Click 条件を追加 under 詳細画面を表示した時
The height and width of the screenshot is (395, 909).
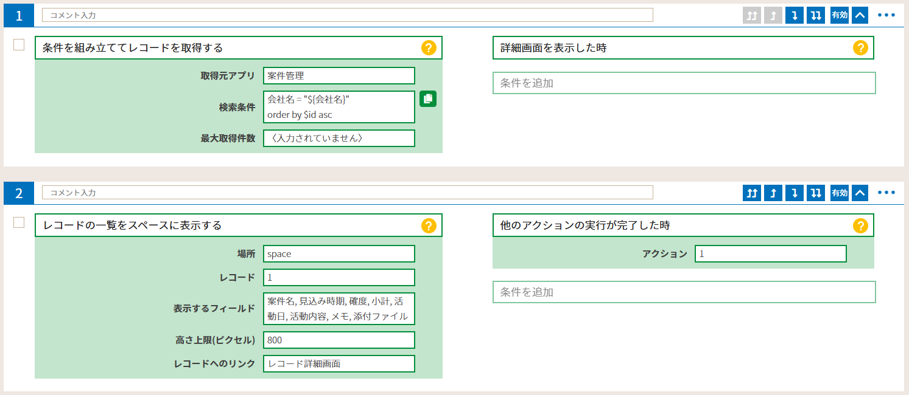pos(684,83)
